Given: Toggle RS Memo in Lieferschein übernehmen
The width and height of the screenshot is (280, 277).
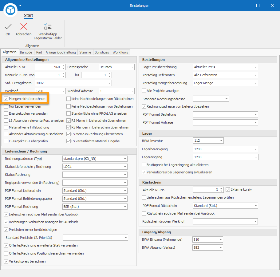Looking at the screenshot, I should tap(69, 121).
